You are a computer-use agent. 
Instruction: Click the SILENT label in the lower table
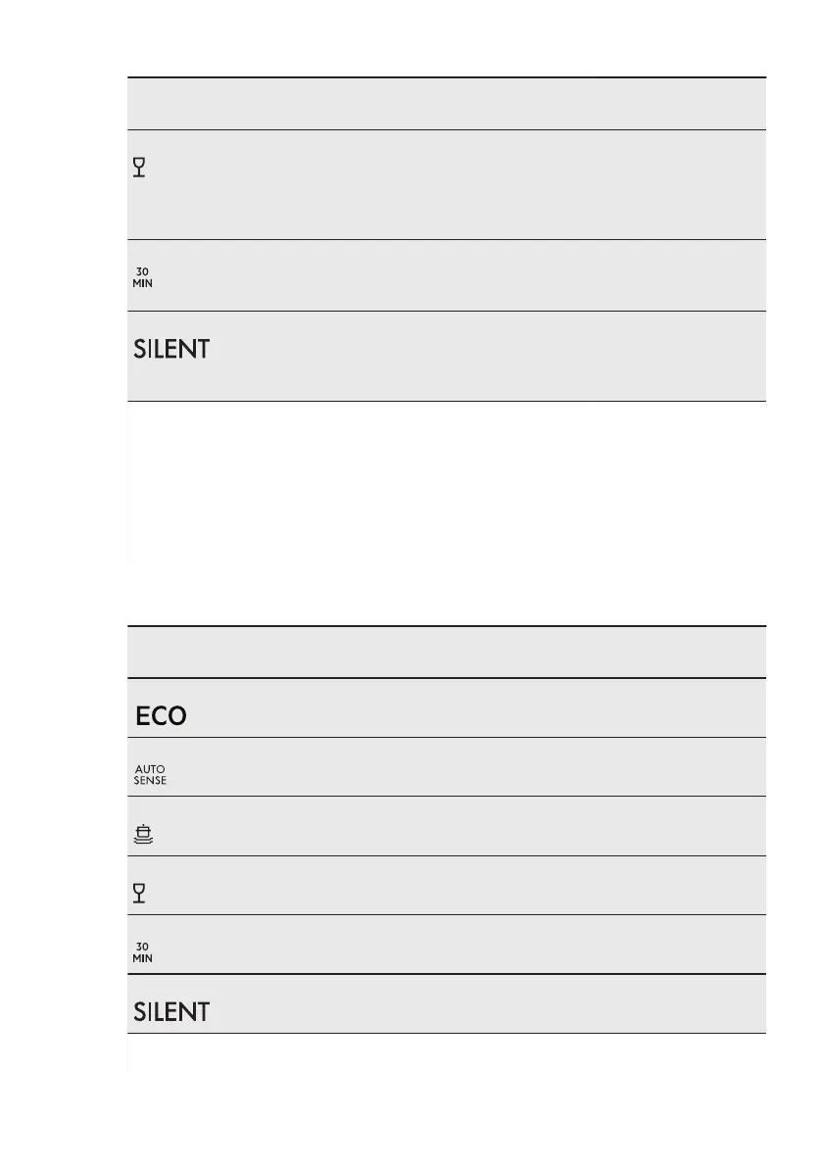click(x=171, y=1012)
